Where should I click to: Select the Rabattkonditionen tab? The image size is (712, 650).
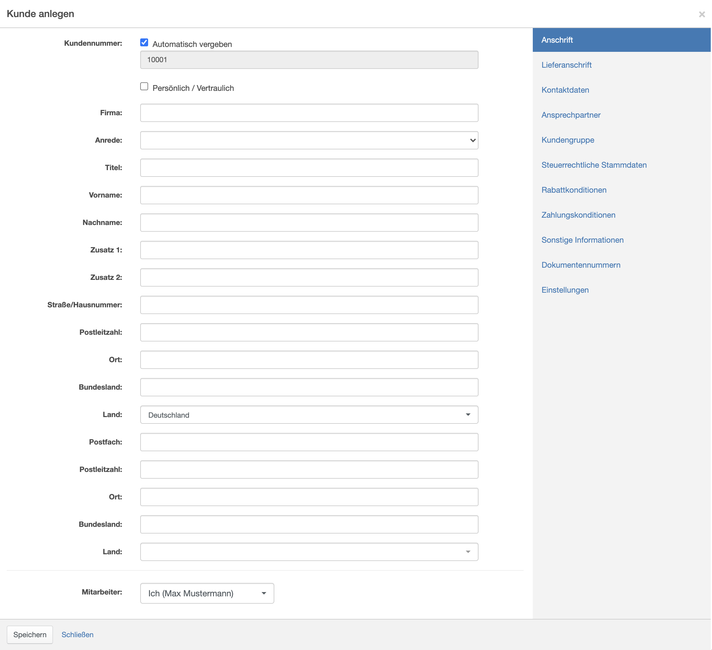coord(574,190)
